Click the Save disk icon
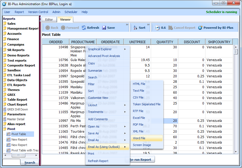This screenshot has width=242, height=168. 104,28
